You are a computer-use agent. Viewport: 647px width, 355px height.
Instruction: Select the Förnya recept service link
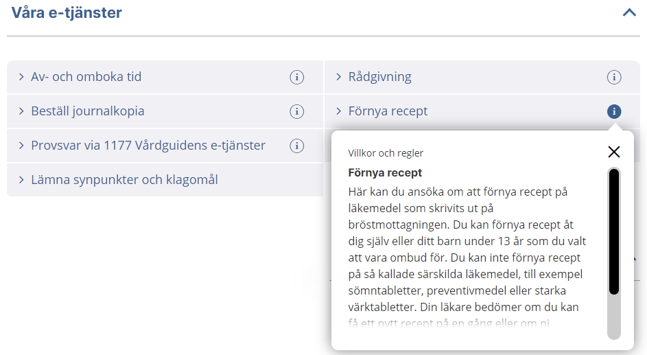[388, 111]
